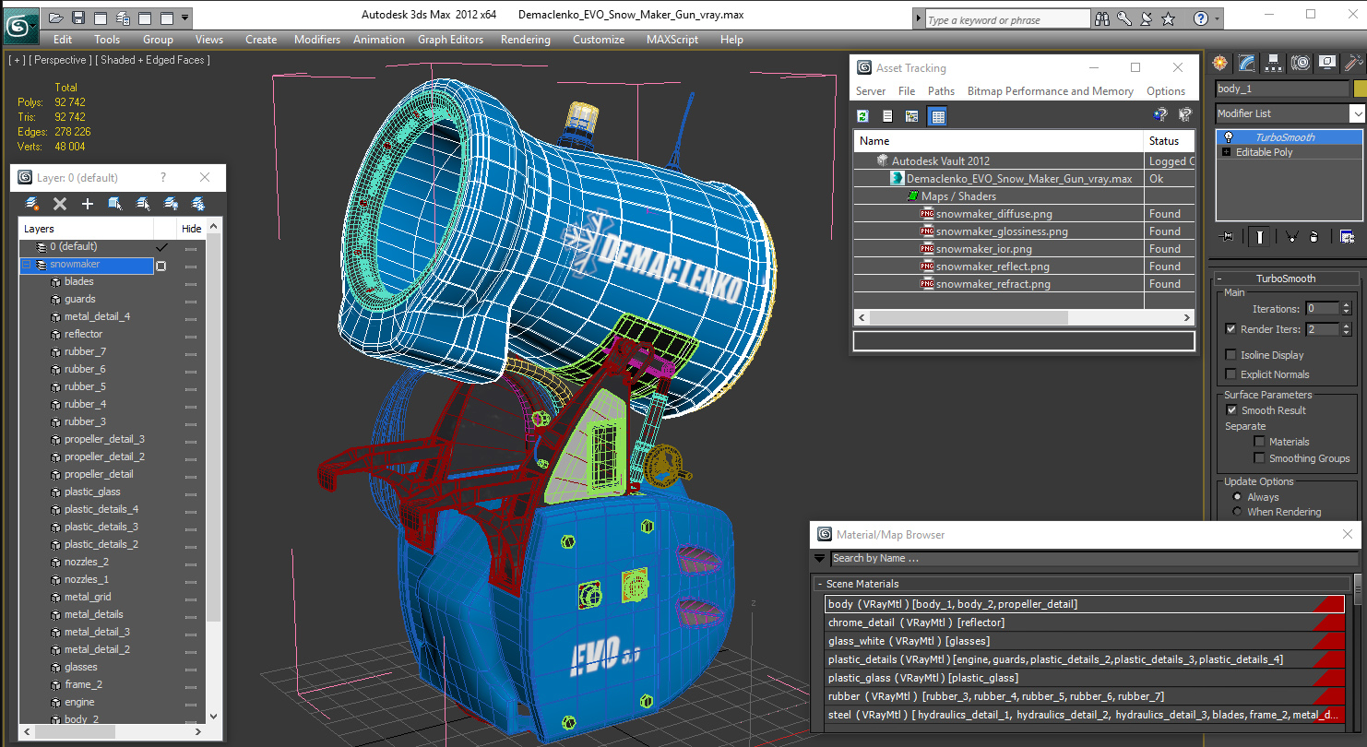
Task: Switch Asset Tracking to table view icon
Action: [937, 116]
